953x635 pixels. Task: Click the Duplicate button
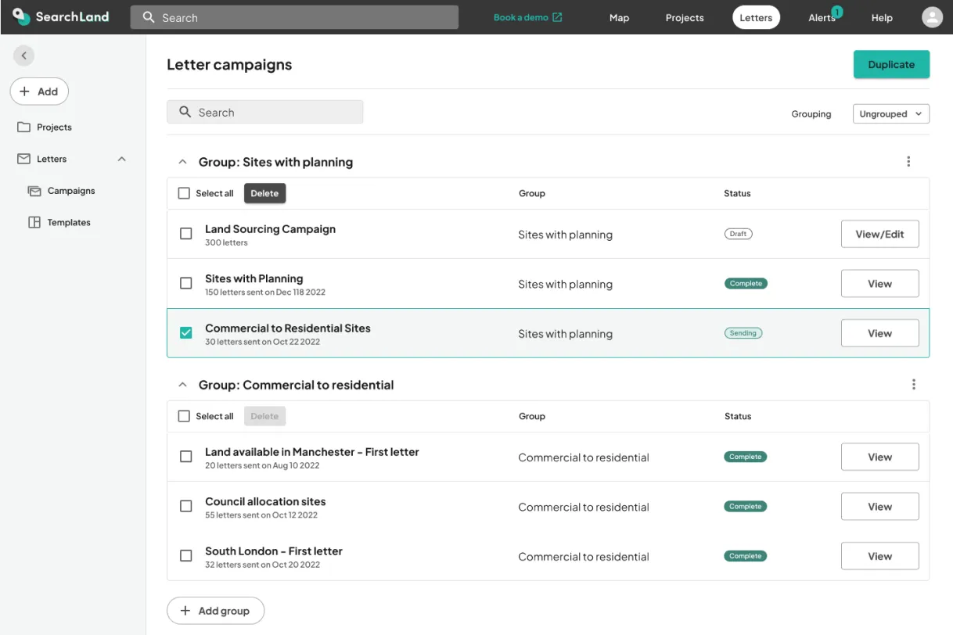pos(891,64)
